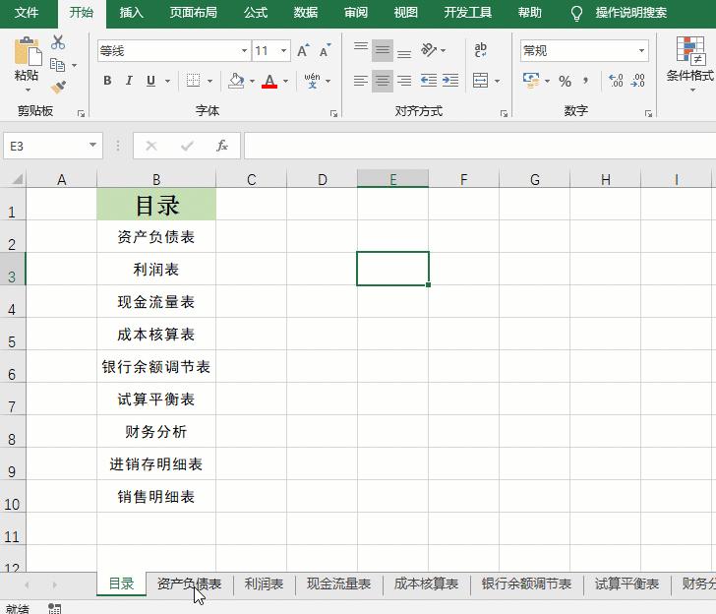Select column E header
The width and height of the screenshot is (716, 614).
pyautogui.click(x=392, y=179)
